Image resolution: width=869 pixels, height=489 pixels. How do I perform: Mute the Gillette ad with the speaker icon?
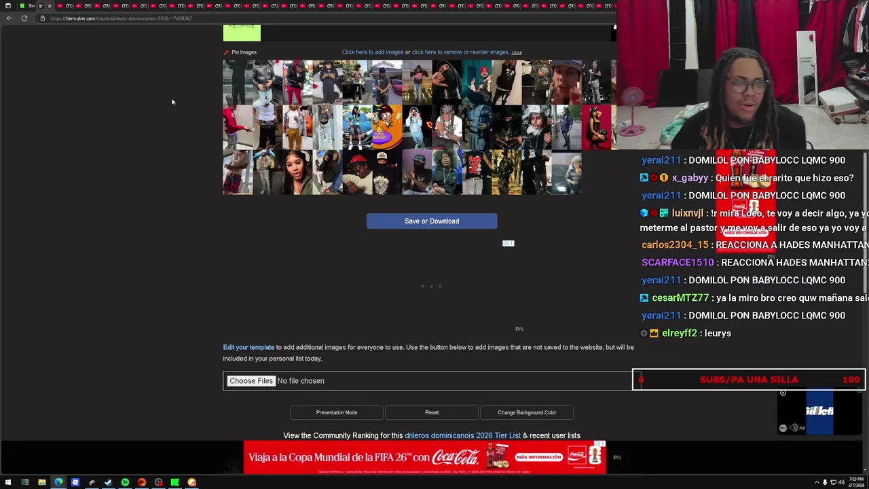click(793, 428)
